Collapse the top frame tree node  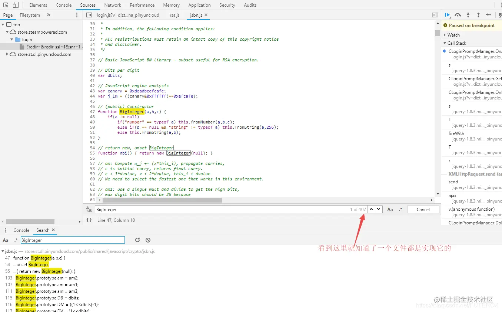tap(3, 25)
